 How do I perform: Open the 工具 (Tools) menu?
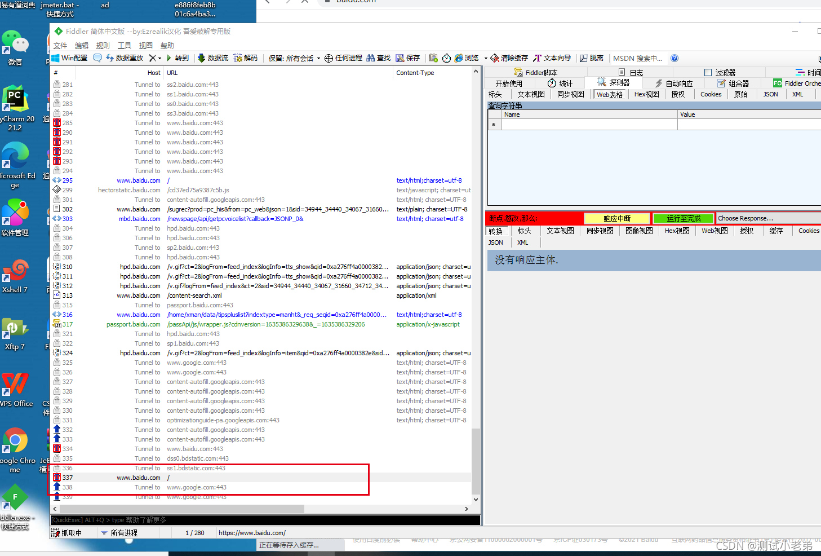pos(125,46)
